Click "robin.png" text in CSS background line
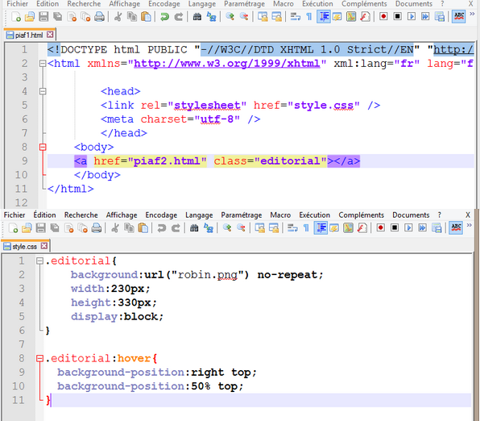 (x=207, y=275)
